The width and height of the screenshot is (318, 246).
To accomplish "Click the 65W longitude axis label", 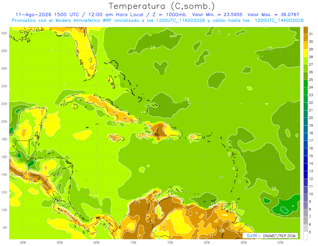I will point(207,243).
